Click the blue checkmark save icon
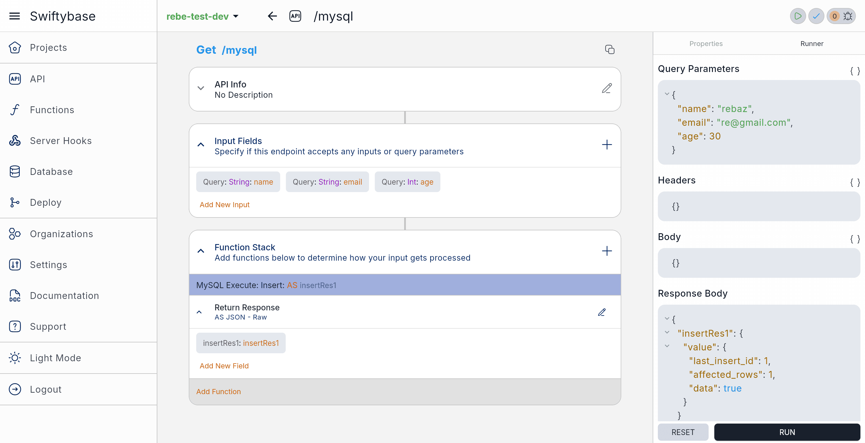The height and width of the screenshot is (443, 865). coord(816,16)
